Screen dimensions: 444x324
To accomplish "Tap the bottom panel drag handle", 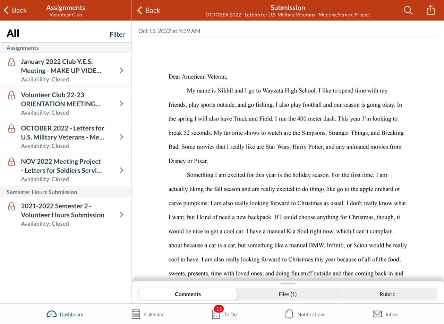I will coord(288,283).
